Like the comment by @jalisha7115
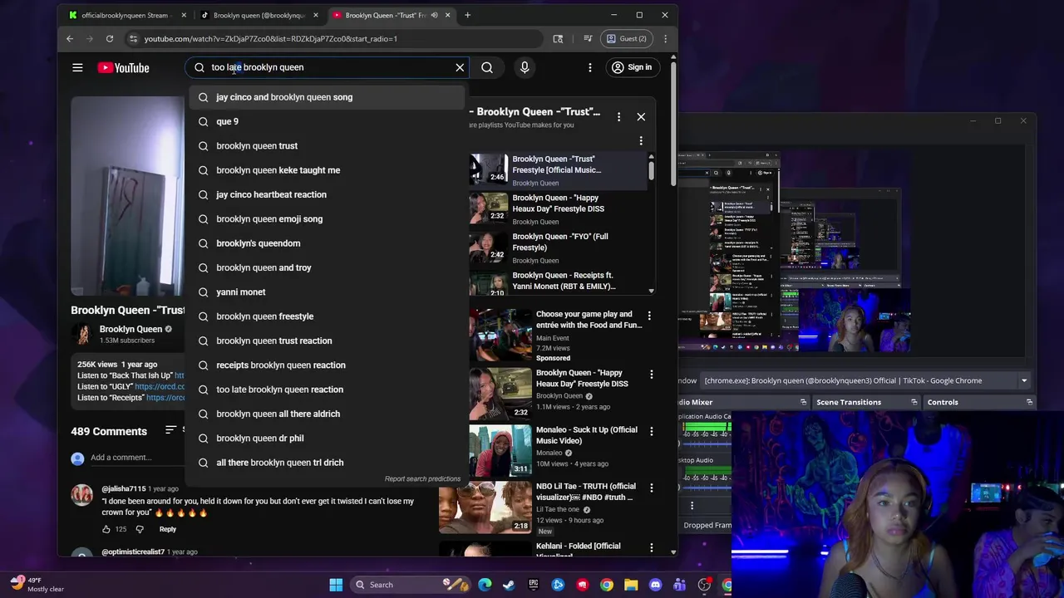Viewport: 1064px width, 598px height. pos(106,529)
